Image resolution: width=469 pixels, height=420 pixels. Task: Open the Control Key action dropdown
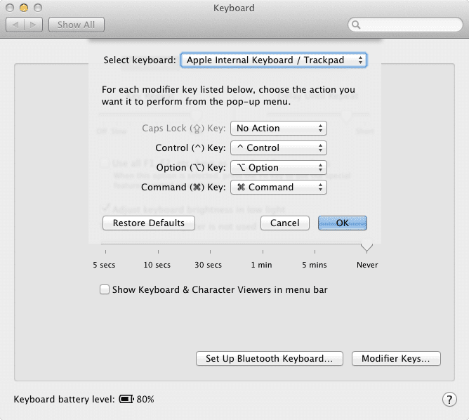279,148
